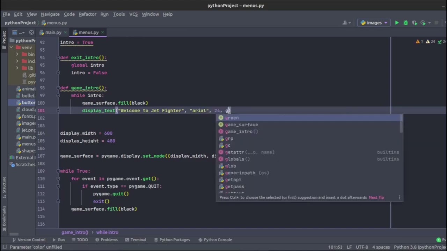The width and height of the screenshot is (447, 251).
Task: Collapse fold marker at def exit_intro line
Action: pos(58,58)
